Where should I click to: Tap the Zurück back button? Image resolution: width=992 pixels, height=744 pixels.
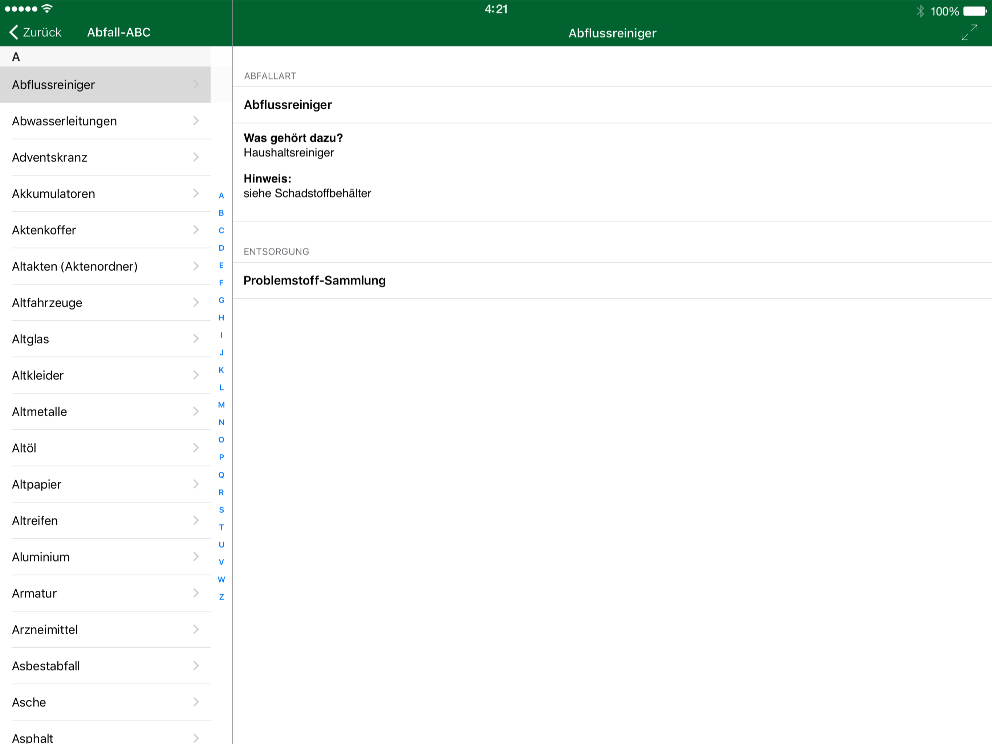(35, 32)
